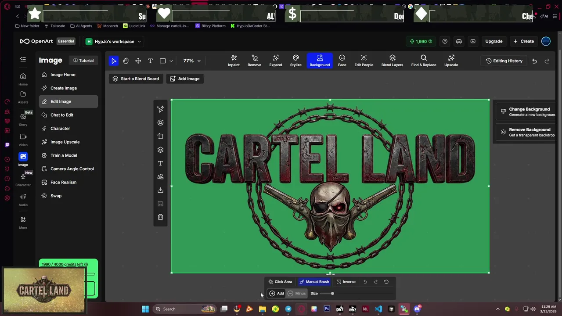Screen dimensions: 562x316
Task: Open the Stylize tool
Action: click(296, 61)
